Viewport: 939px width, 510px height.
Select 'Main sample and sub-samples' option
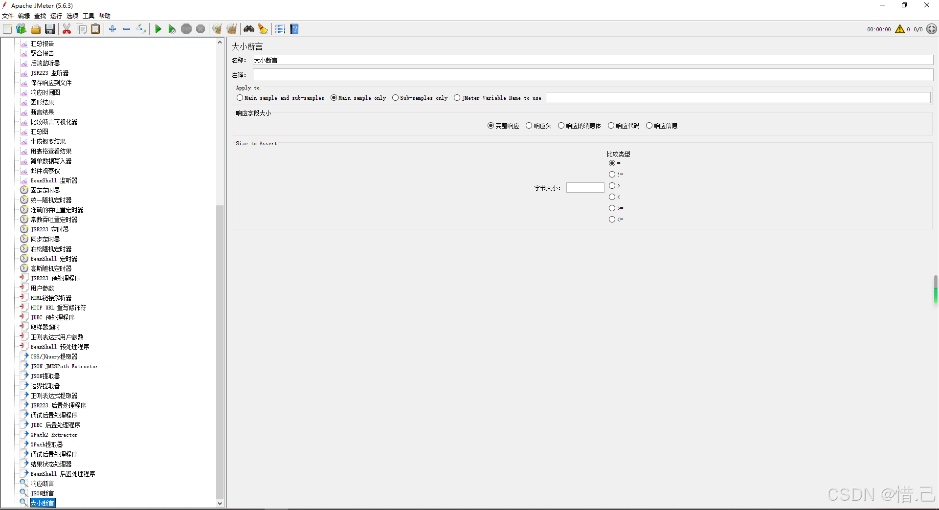[x=280, y=98]
